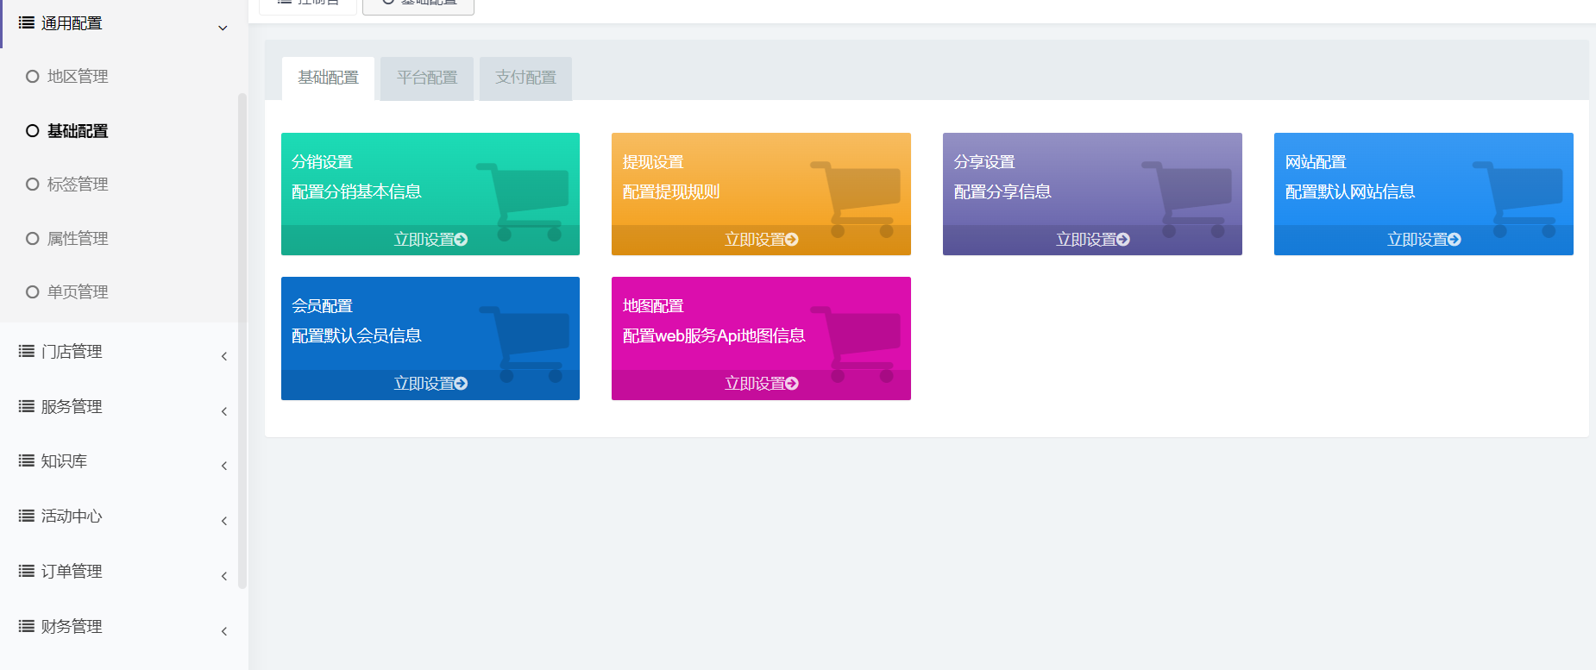Viewport: 1596px width, 670px height.
Task: Click arrow icon on 网站配置 card
Action: pyautogui.click(x=1455, y=240)
